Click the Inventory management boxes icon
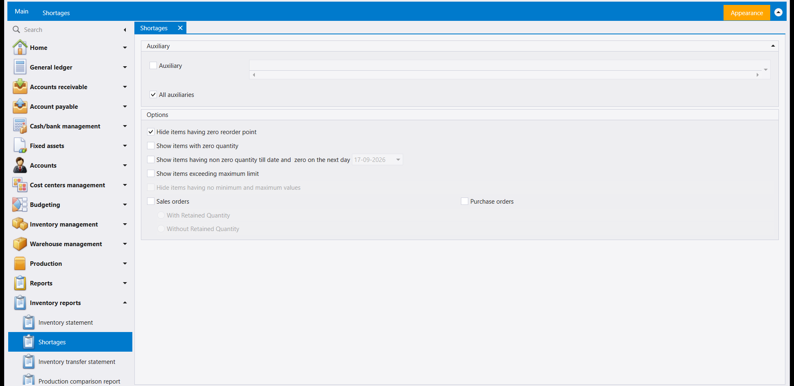This screenshot has width=794, height=386. pyautogui.click(x=20, y=224)
